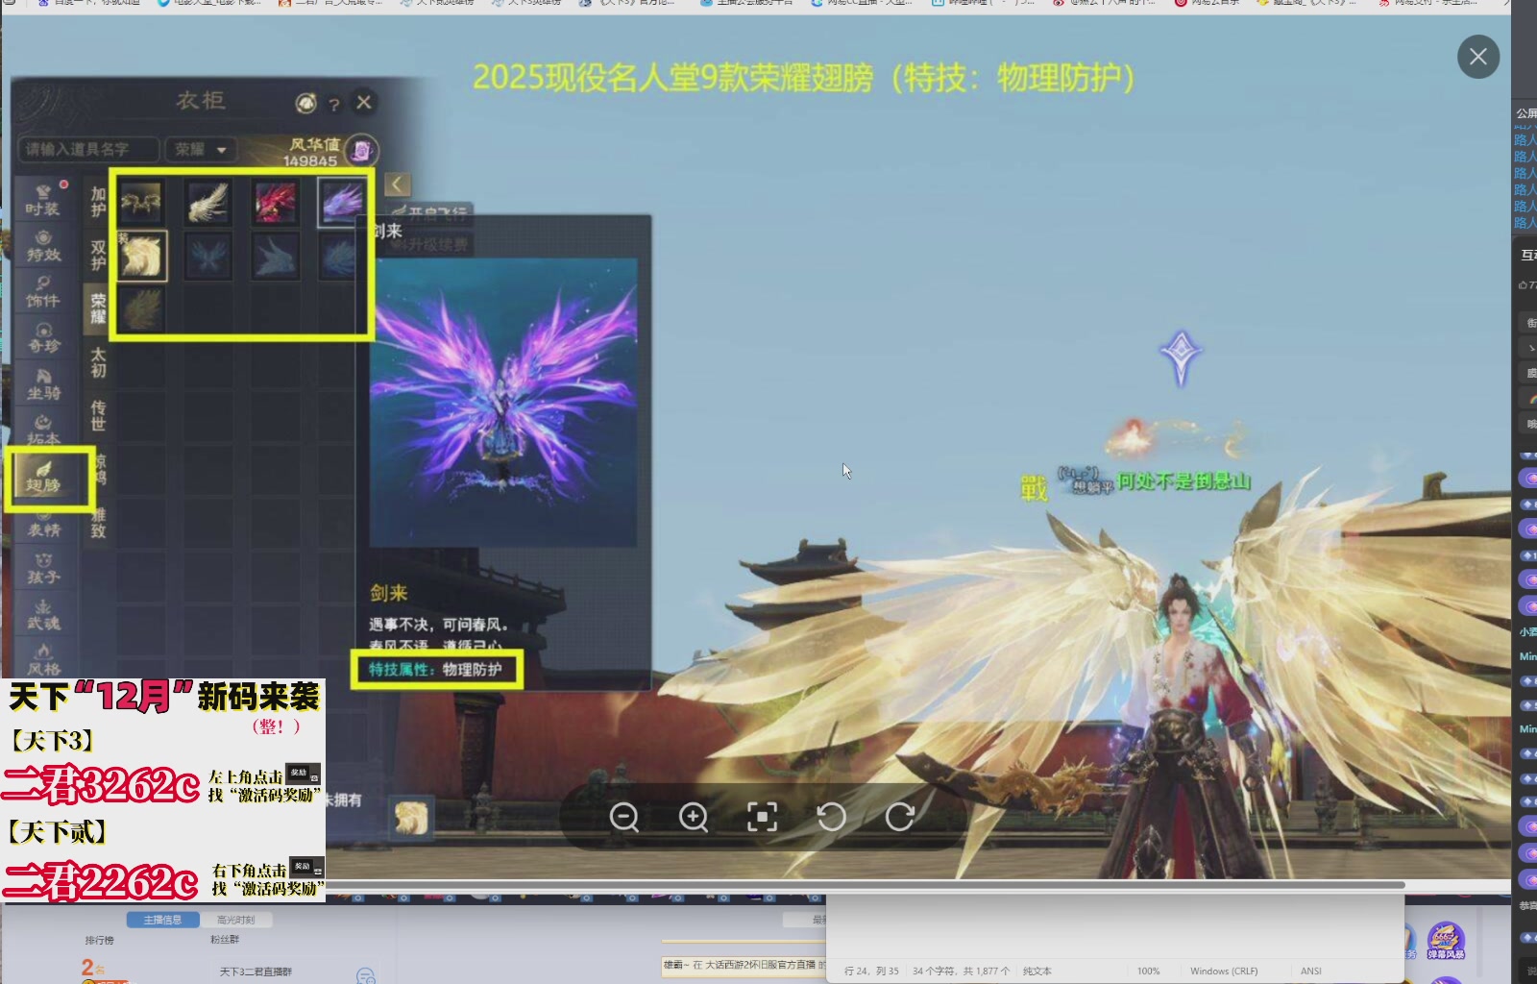Image resolution: width=1537 pixels, height=984 pixels.
Task: Open the 拓本 wardrobe category
Action: click(42, 430)
